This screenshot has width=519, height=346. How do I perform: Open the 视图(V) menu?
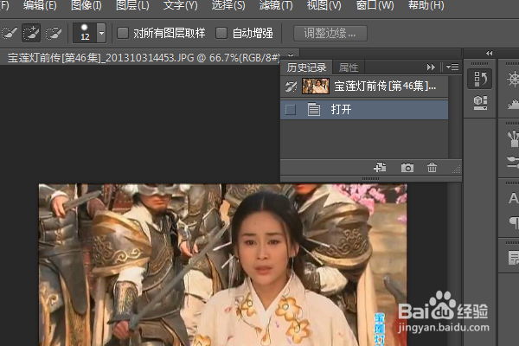click(324, 5)
